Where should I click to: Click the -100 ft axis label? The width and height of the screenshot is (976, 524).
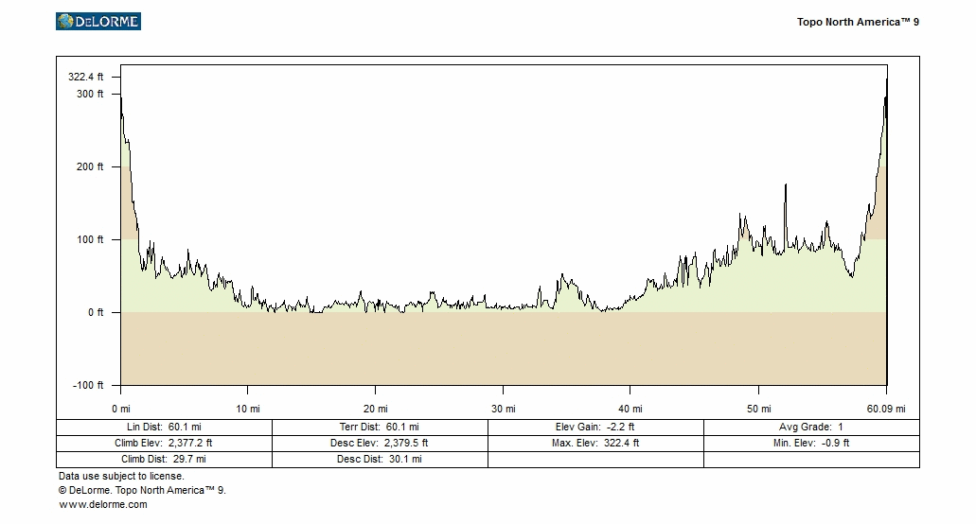coord(88,386)
